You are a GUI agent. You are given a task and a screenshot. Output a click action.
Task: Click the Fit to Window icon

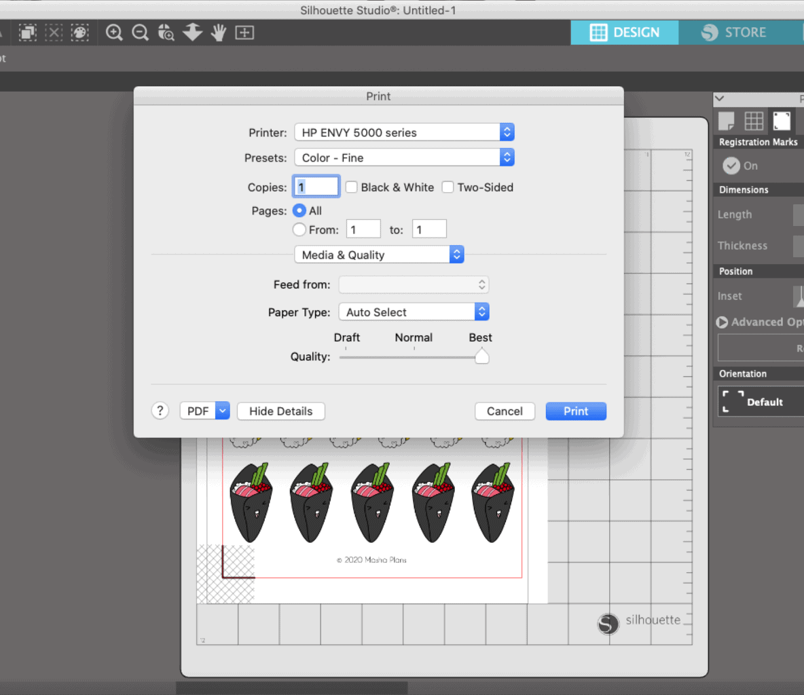(x=244, y=32)
